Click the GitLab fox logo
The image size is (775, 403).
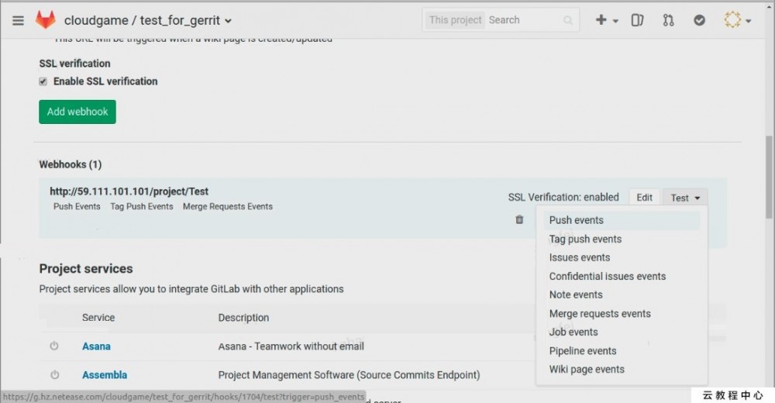point(46,20)
